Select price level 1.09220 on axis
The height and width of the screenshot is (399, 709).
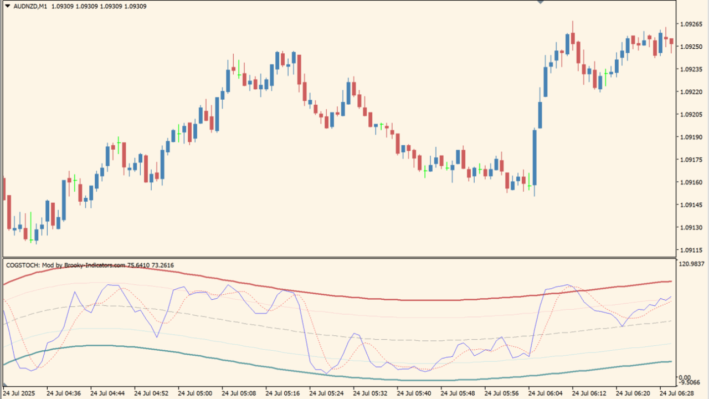[691, 92]
